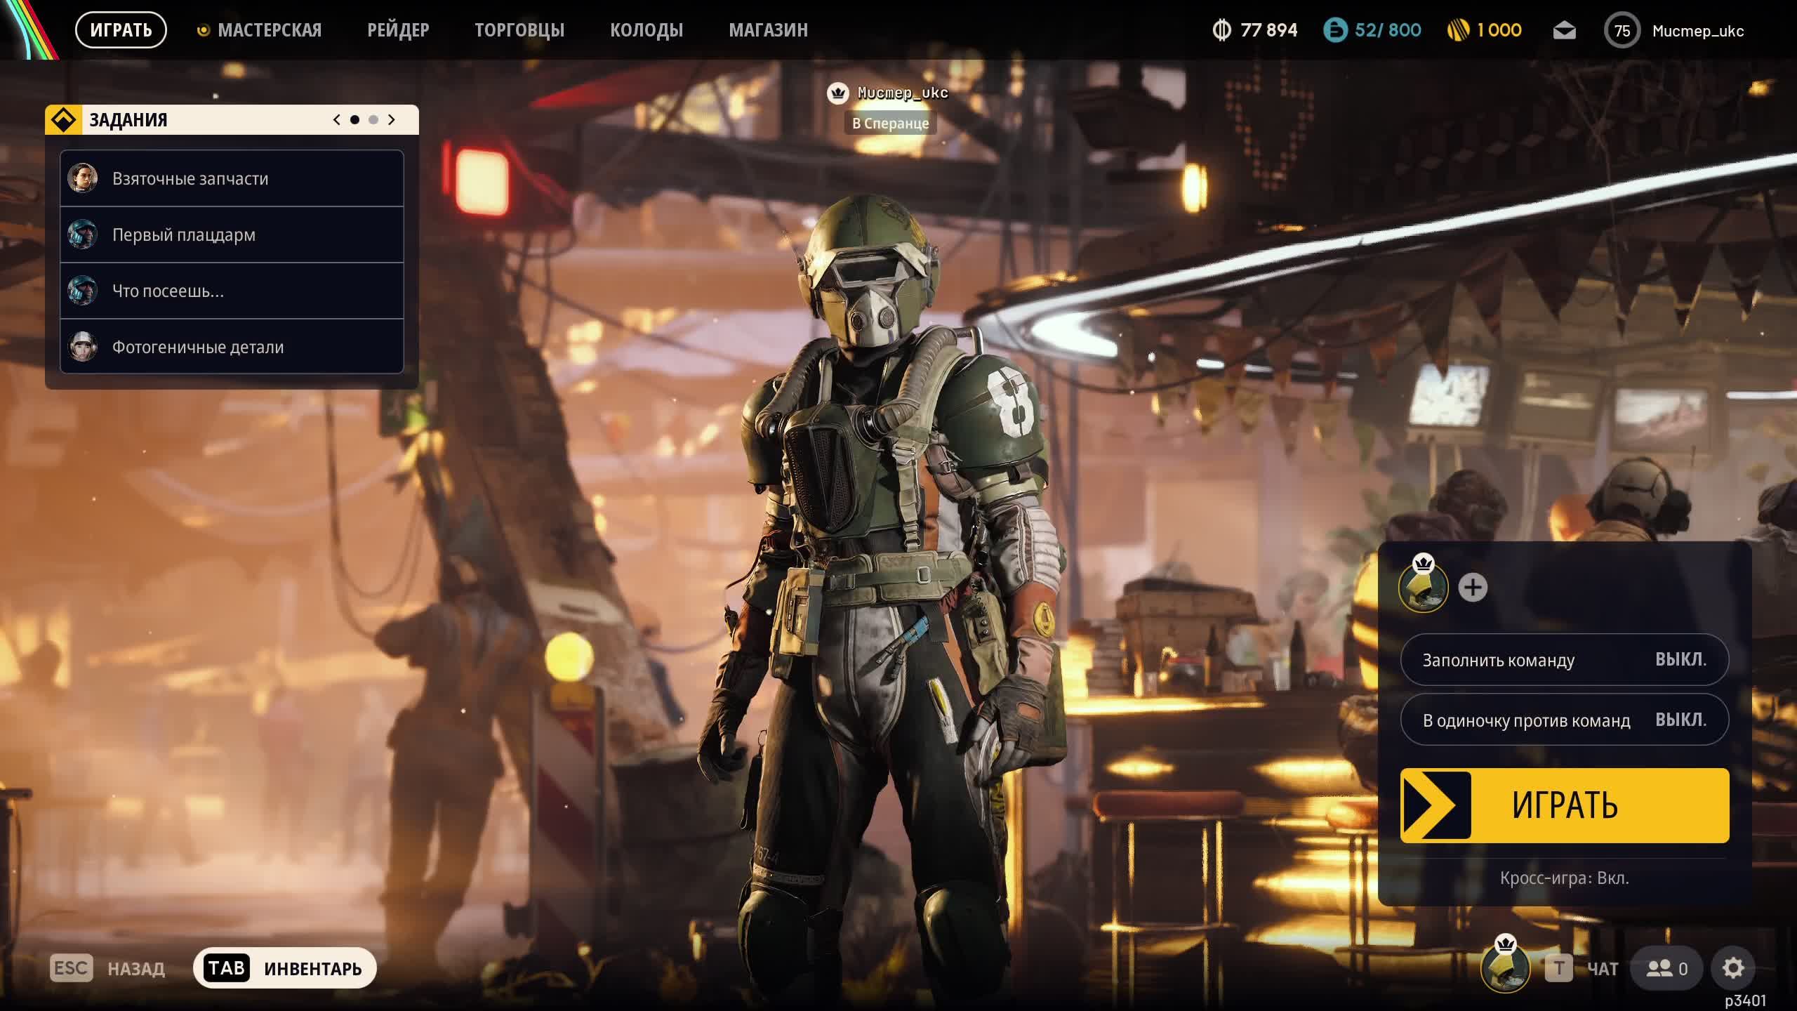Open the Фотогеничные детали quest entry

[x=232, y=347]
